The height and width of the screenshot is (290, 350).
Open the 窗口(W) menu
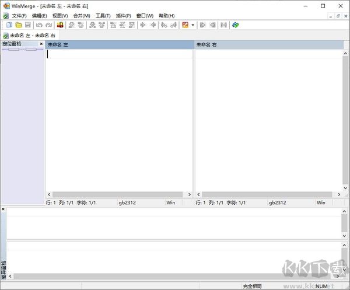(145, 16)
